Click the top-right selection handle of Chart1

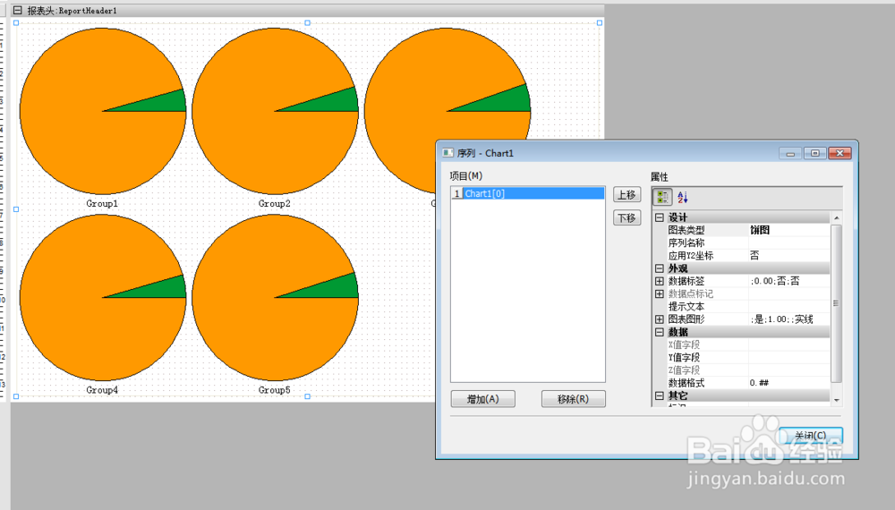pos(600,23)
